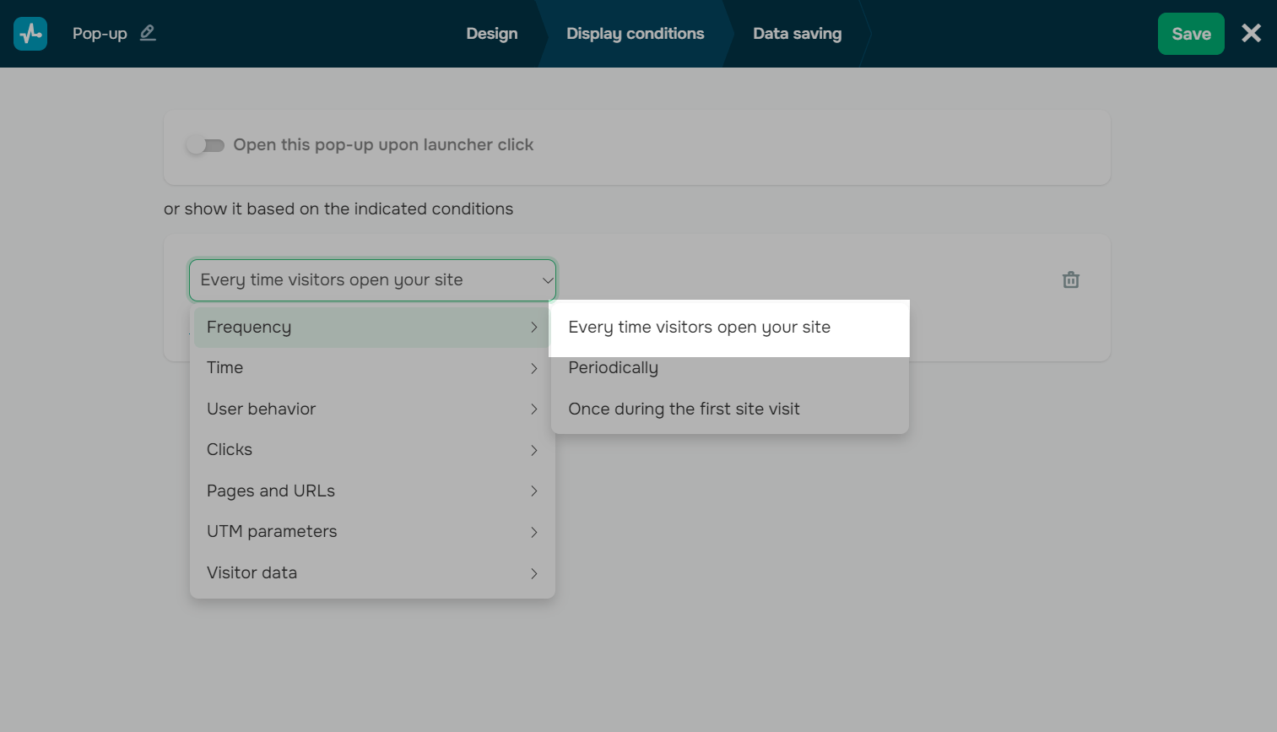Switch to the Design tab
The image size is (1277, 732).
tap(492, 34)
